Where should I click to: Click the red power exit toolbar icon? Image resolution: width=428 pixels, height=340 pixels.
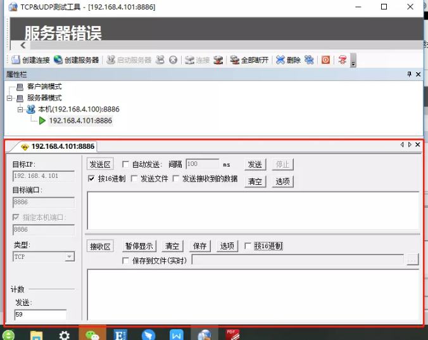(x=325, y=60)
